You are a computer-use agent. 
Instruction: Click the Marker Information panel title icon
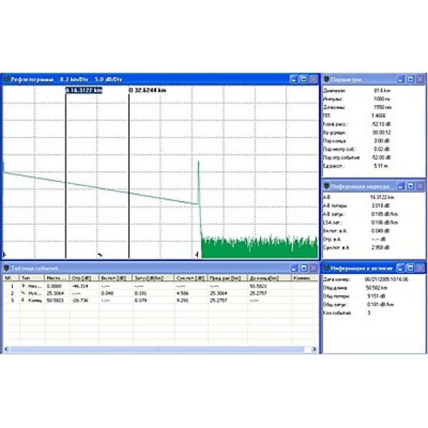[x=326, y=186]
